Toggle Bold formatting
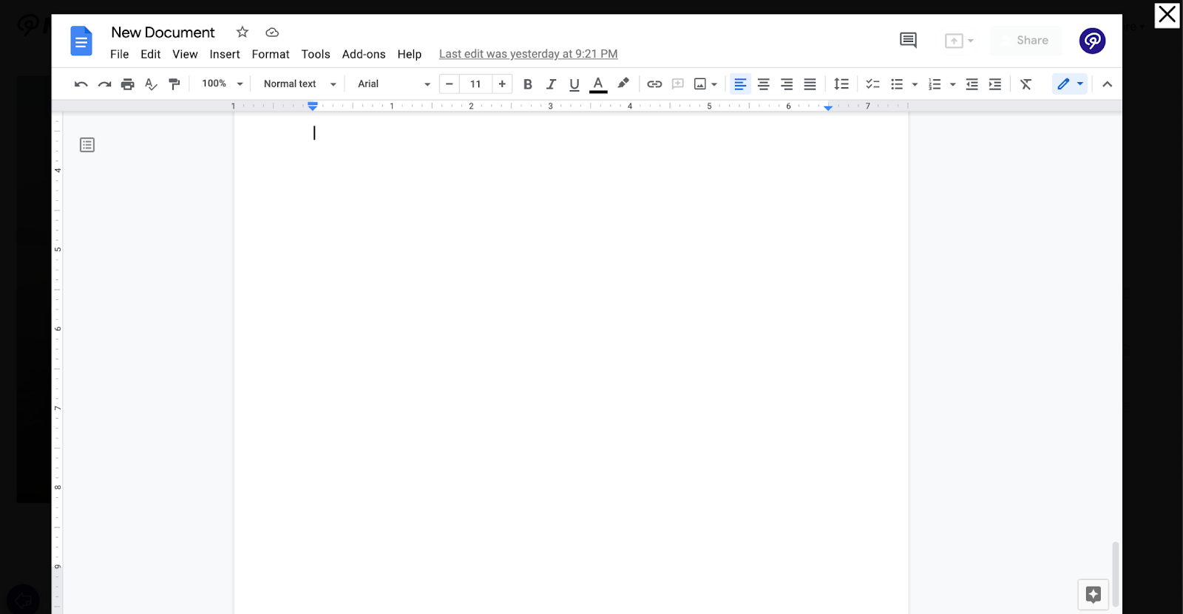The image size is (1183, 614). pyautogui.click(x=528, y=84)
